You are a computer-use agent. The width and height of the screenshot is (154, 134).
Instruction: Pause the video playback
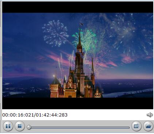pyautogui.click(x=8, y=126)
